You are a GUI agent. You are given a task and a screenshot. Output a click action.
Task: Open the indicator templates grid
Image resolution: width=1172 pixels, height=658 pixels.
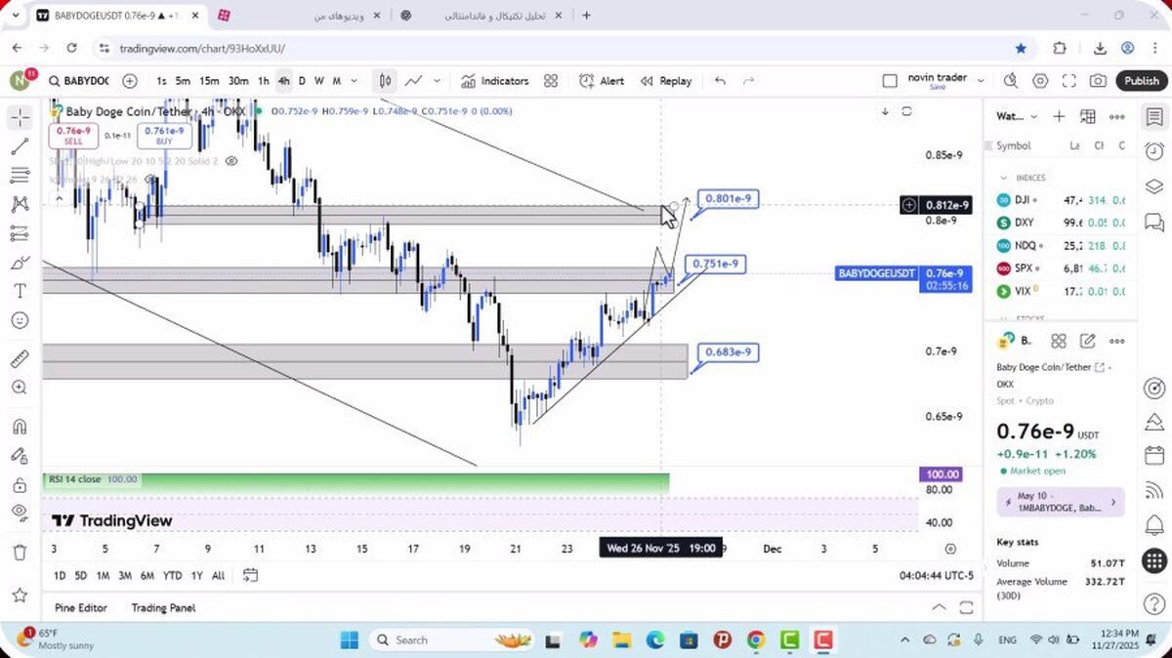[551, 81]
